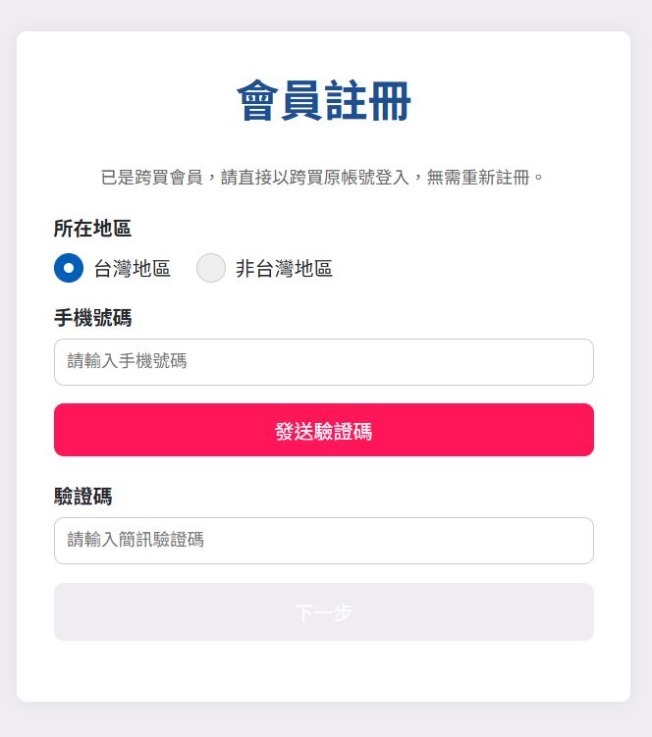Click the 已是跨買會員 phrase in notice

click(x=151, y=178)
